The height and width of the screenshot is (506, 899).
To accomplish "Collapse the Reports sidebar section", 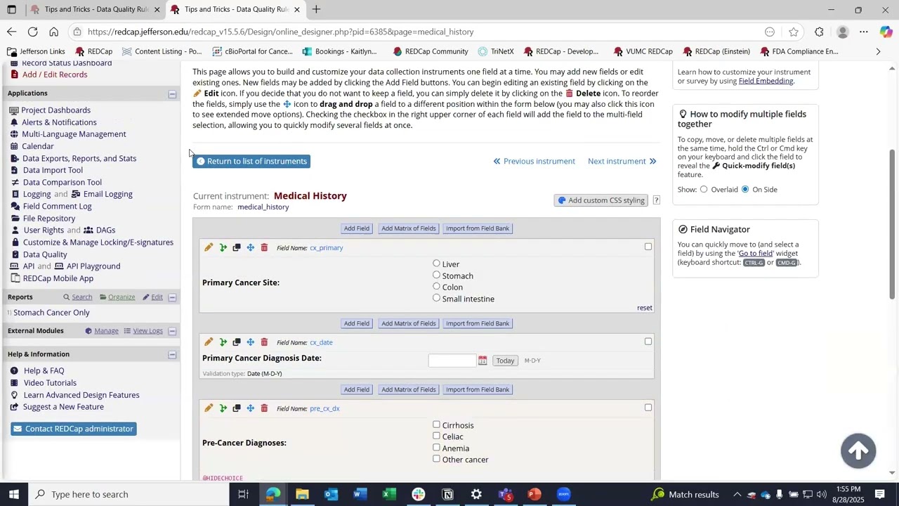I will pyautogui.click(x=172, y=297).
